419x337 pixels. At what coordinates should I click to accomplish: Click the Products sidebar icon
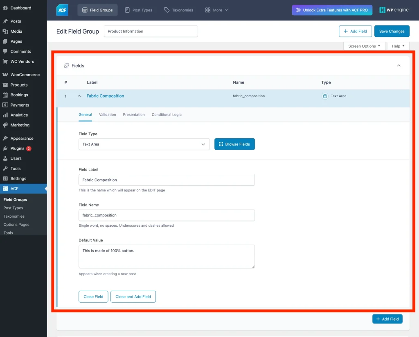[5, 85]
